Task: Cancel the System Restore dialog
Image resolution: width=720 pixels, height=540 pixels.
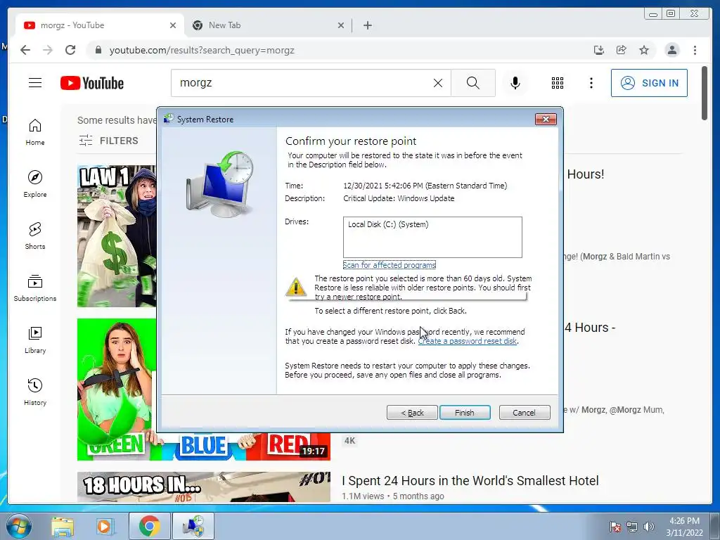Action: pos(525,412)
